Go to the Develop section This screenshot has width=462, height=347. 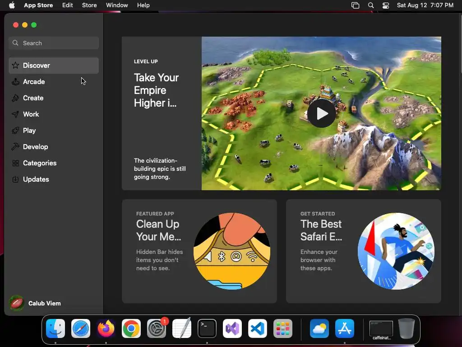54,147
